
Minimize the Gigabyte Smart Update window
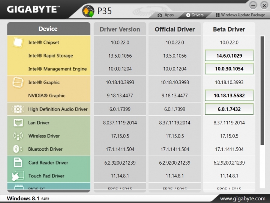pyautogui.click(x=253, y=6)
